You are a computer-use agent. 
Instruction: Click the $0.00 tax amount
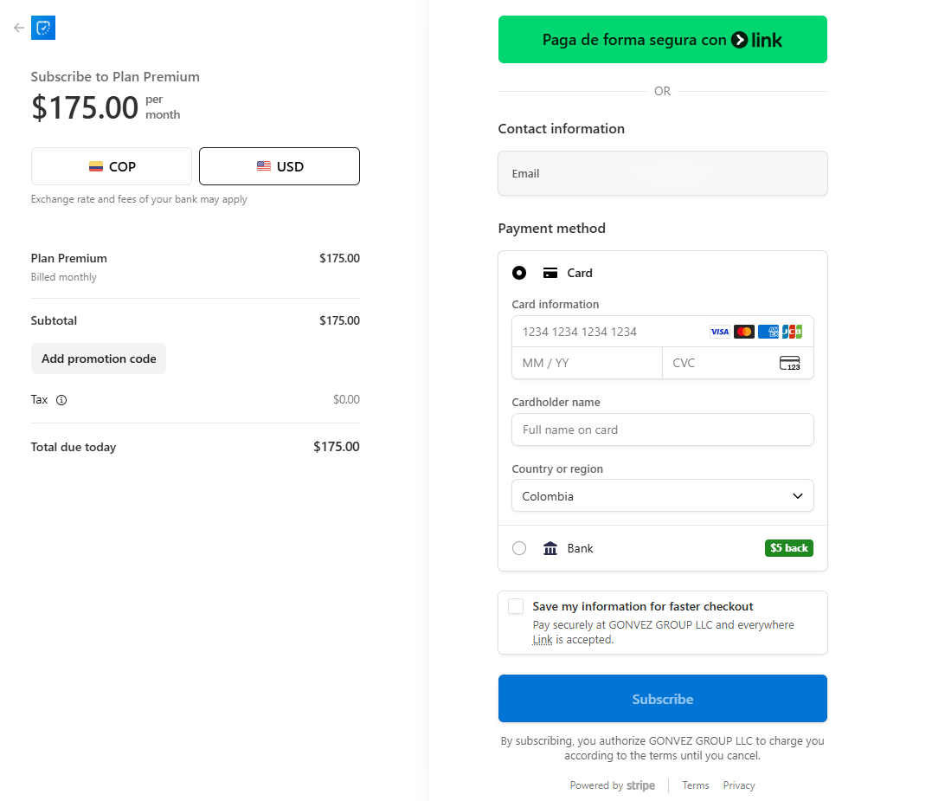click(x=346, y=399)
